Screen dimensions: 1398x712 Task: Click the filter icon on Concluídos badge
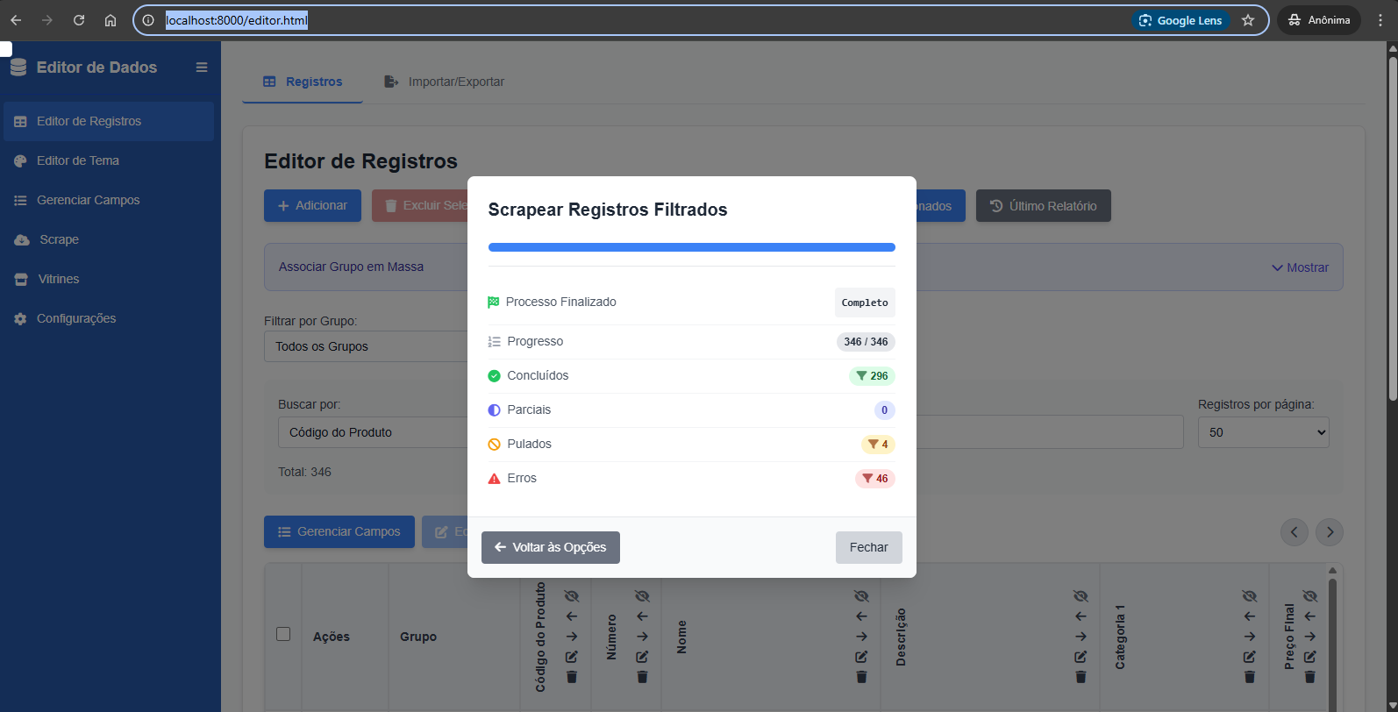click(x=861, y=376)
